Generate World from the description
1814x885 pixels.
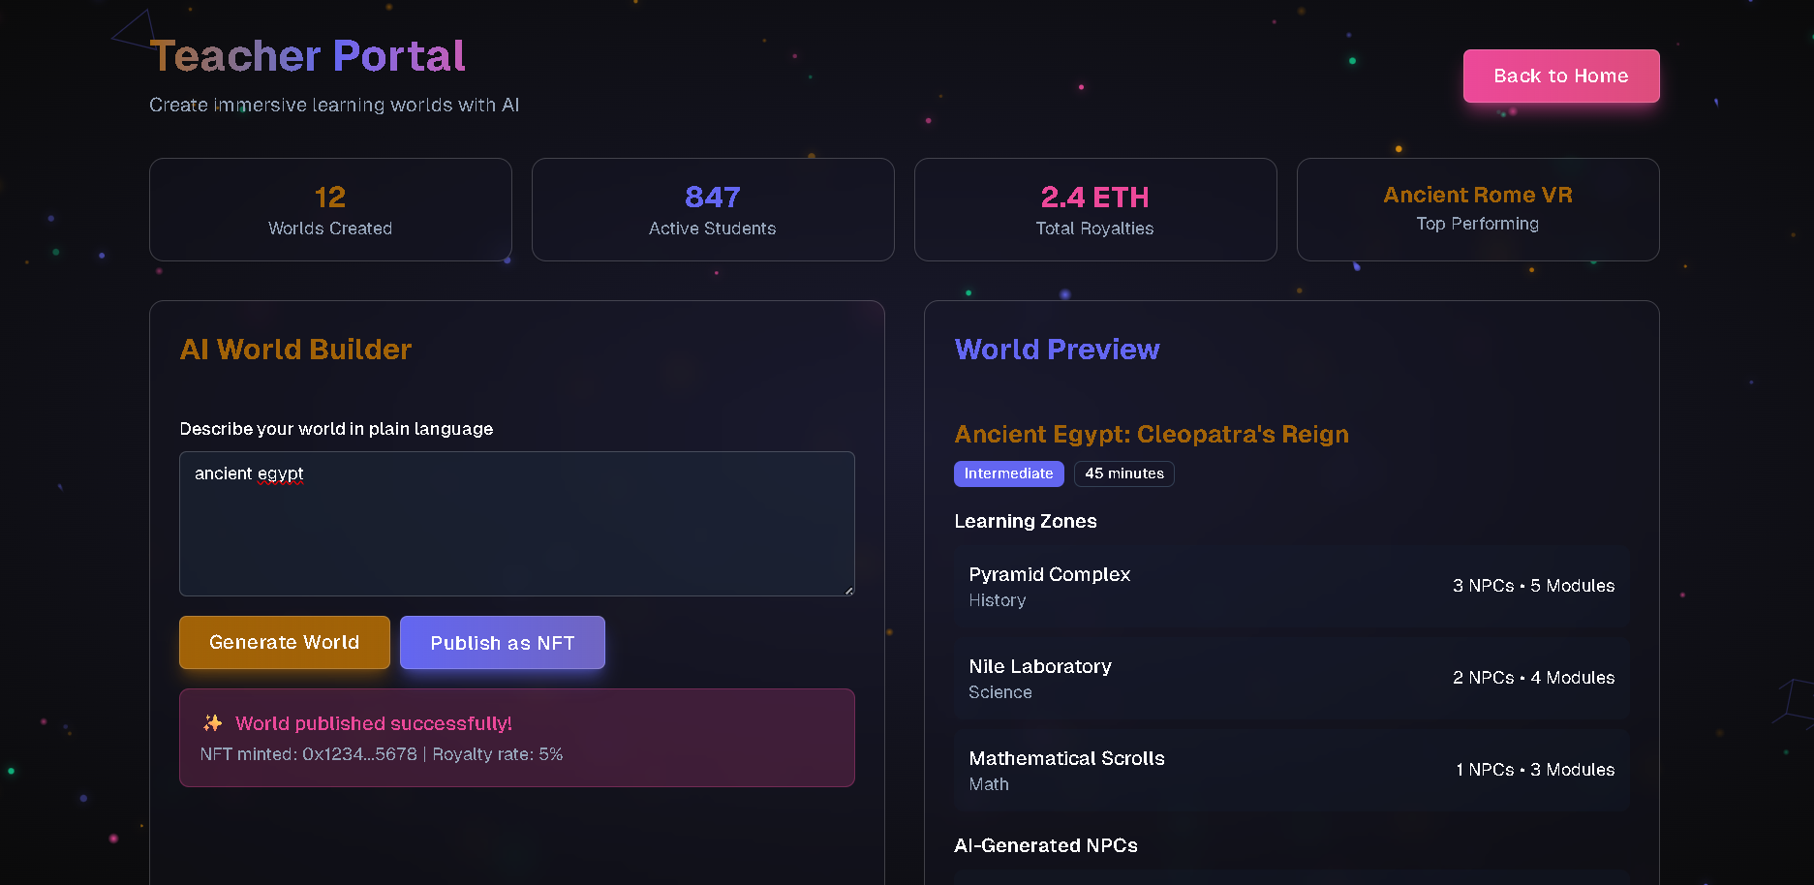[x=285, y=642]
